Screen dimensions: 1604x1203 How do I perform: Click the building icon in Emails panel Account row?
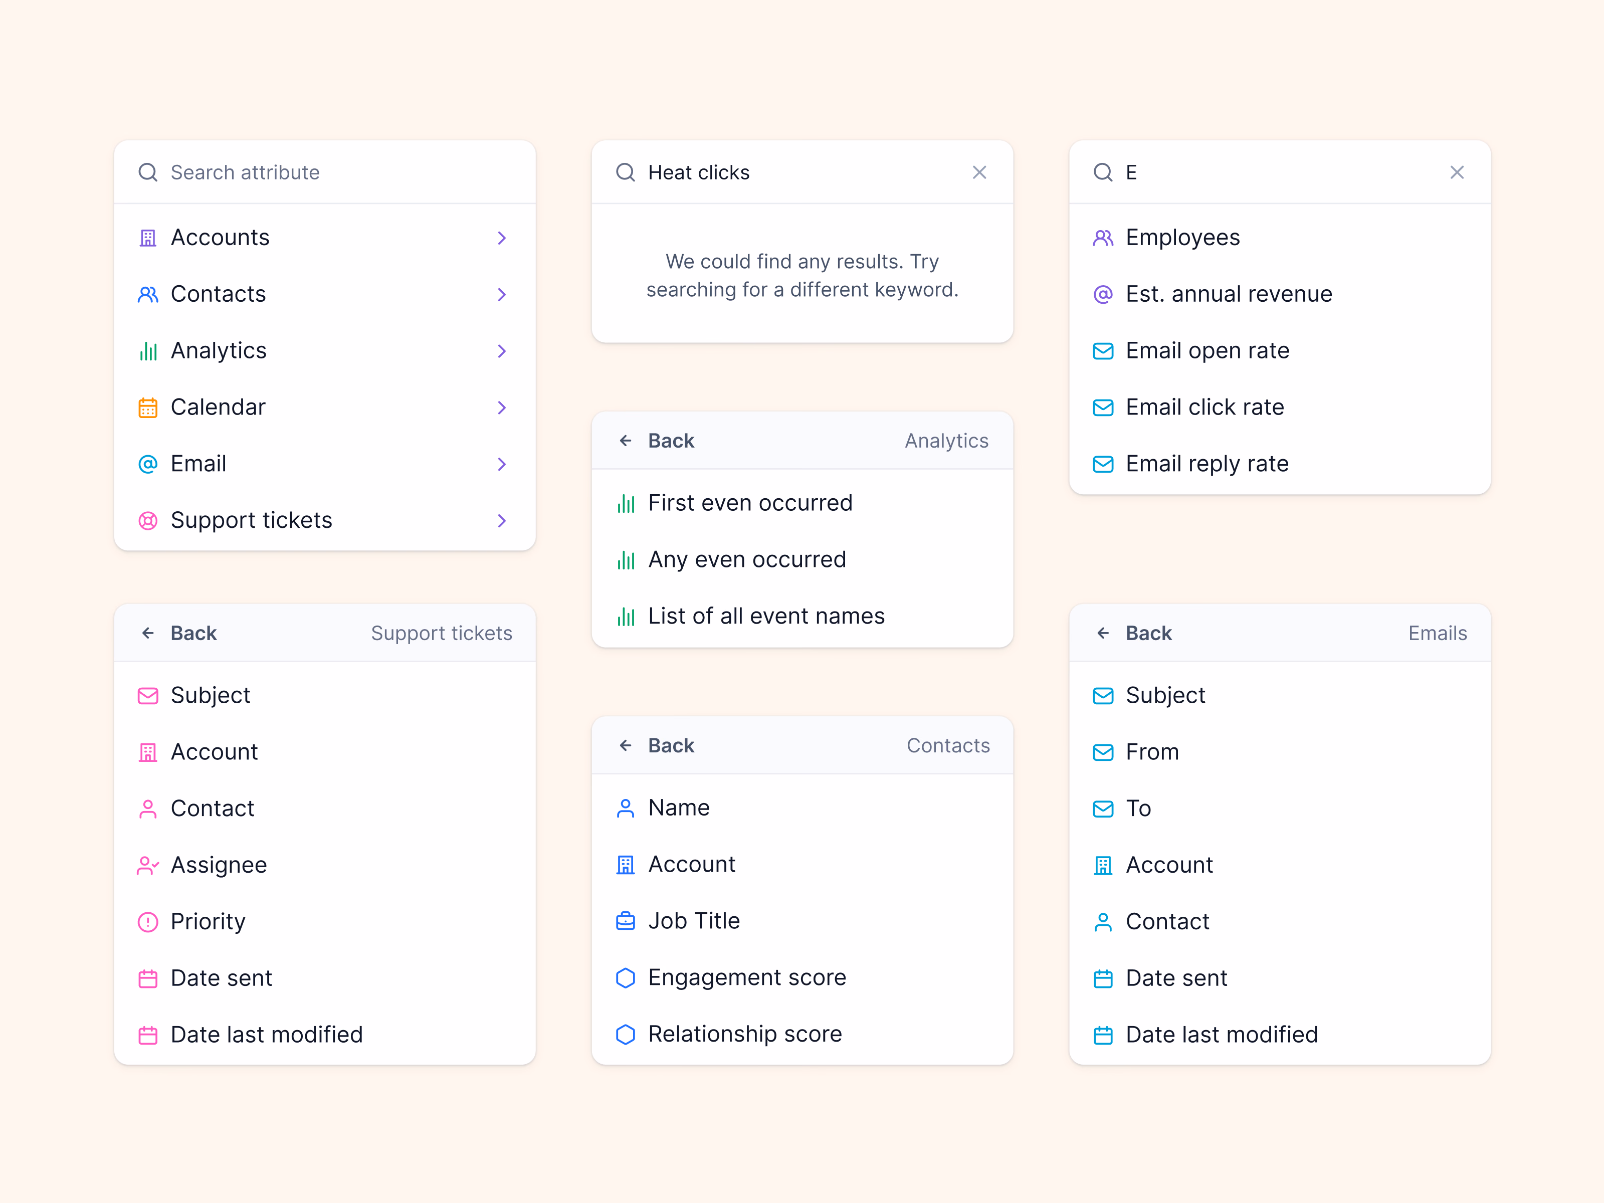point(1103,866)
